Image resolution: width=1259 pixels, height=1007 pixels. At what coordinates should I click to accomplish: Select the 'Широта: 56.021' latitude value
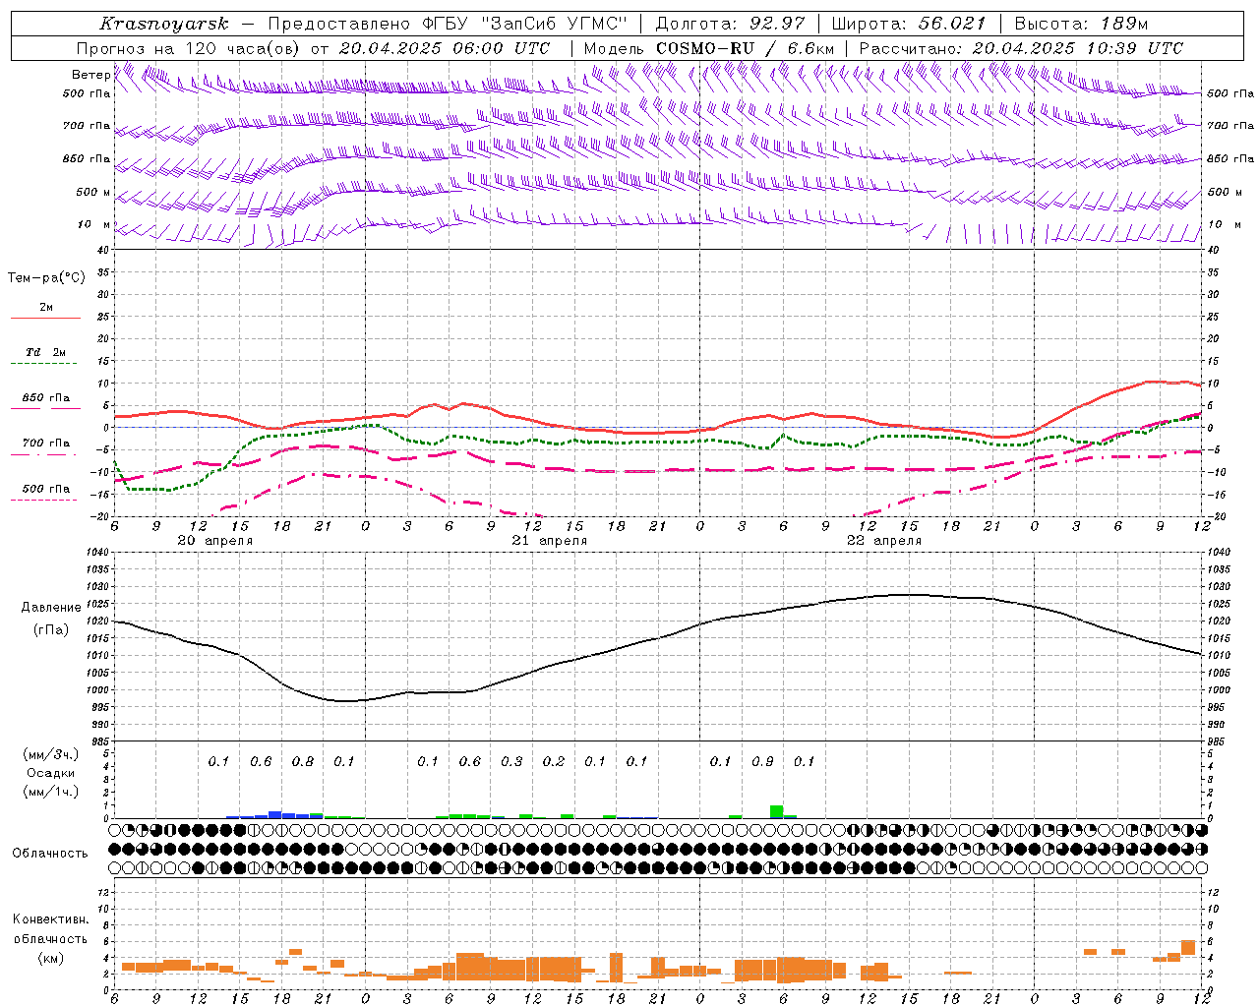pos(909,24)
